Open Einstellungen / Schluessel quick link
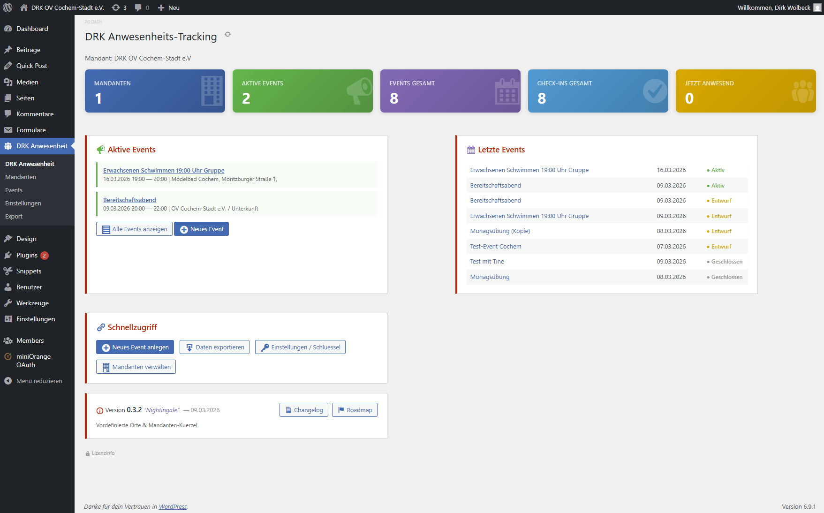This screenshot has width=824, height=513. [x=300, y=347]
